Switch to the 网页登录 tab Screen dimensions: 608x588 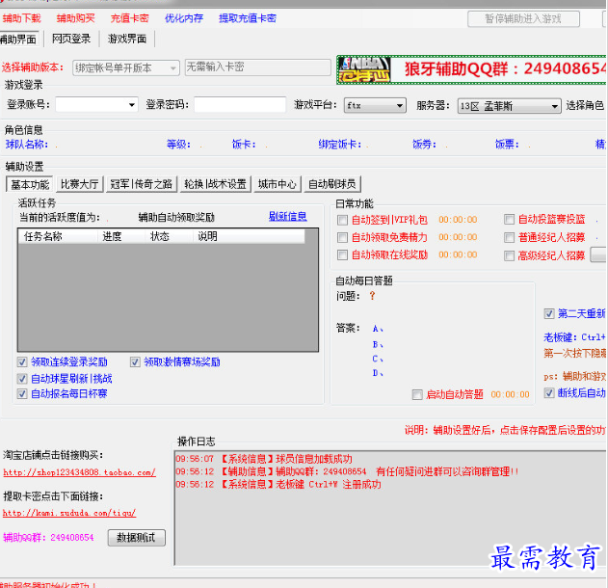click(x=71, y=39)
